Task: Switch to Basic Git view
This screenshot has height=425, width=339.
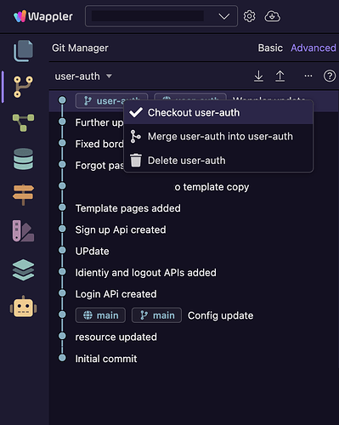Action: coord(270,48)
